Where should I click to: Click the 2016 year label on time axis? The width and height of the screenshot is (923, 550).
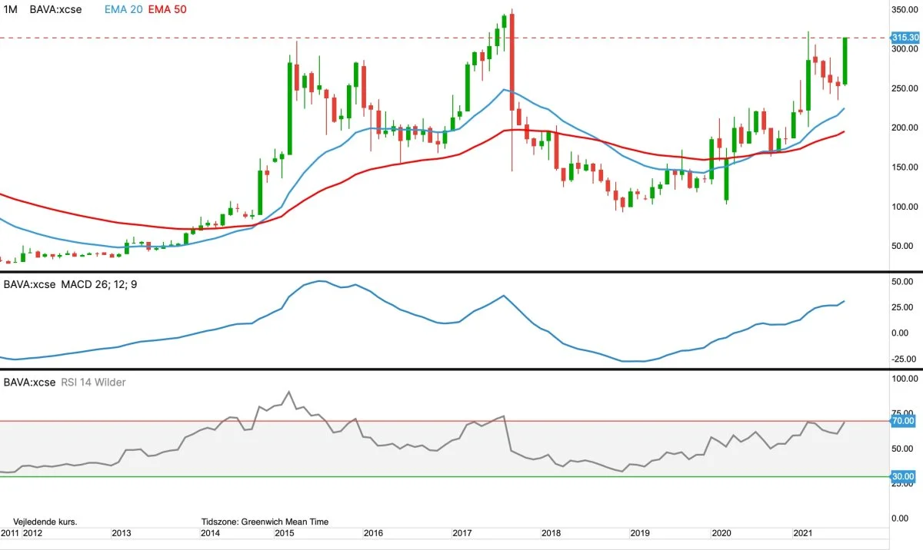pos(373,532)
